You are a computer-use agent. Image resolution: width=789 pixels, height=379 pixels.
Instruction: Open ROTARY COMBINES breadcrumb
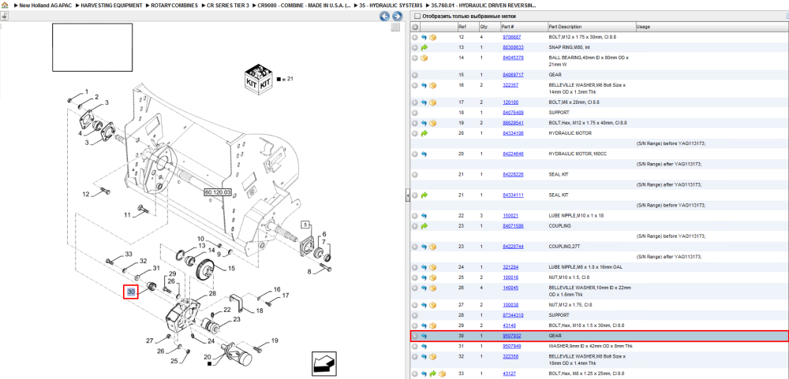174,5
